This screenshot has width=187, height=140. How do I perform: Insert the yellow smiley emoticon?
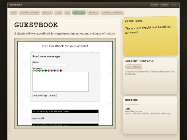pos(34,71)
